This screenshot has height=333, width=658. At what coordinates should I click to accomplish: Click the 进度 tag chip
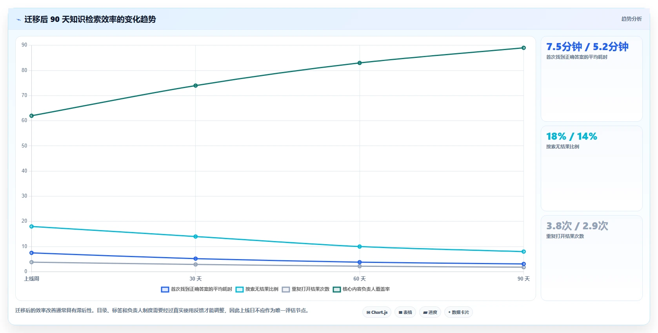pos(430,312)
